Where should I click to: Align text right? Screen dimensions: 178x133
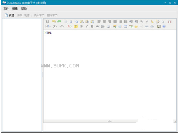(x=110, y=22)
